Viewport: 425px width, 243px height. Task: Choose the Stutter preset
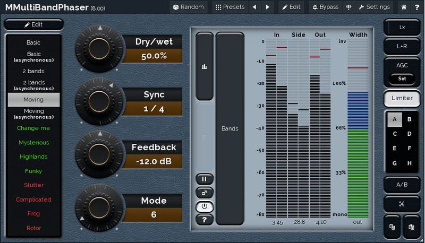click(33, 185)
